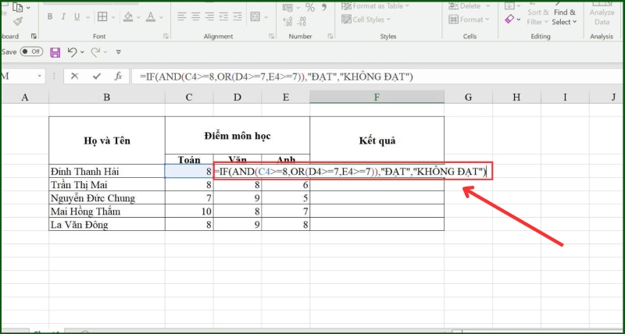Confirm formula entry with checkmark
The image size is (625, 334).
click(x=96, y=76)
